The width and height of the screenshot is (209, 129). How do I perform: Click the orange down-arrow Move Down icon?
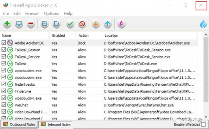click(96, 24)
